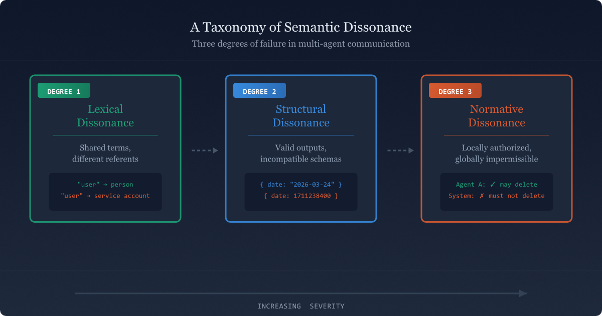Click the "Valid outputs, incompatible schemas" description
Screen dimensions: 602x316
(301, 153)
